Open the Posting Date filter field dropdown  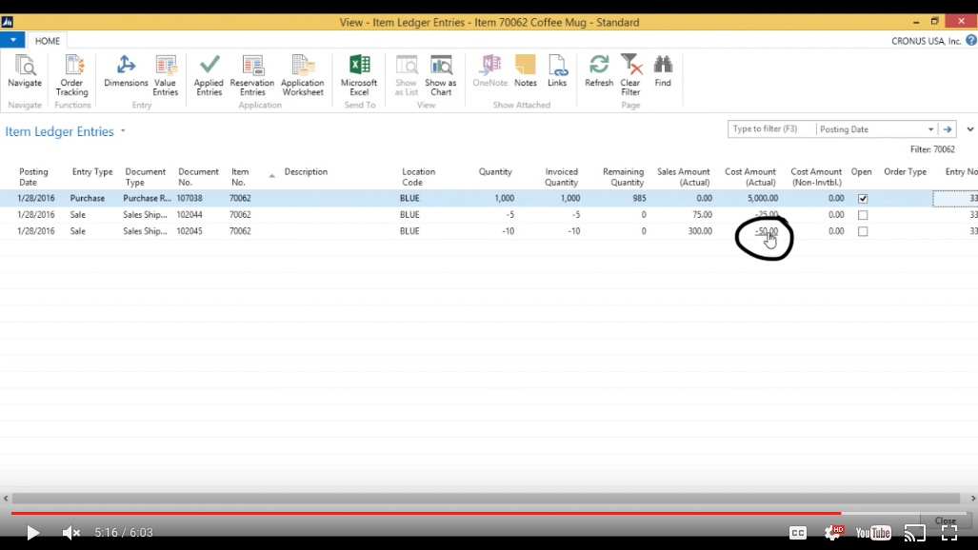pos(930,129)
